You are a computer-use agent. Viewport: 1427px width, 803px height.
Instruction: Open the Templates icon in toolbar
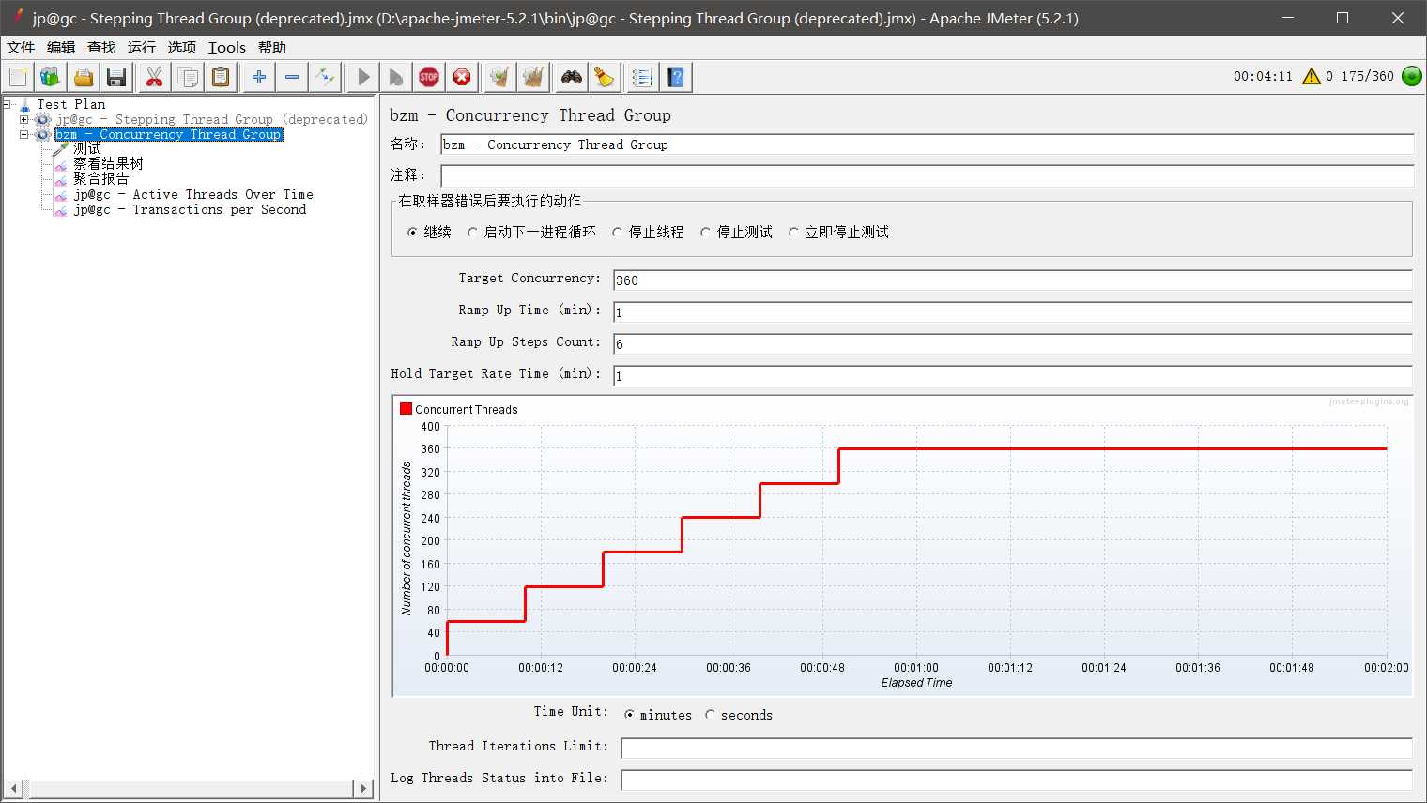[50, 77]
